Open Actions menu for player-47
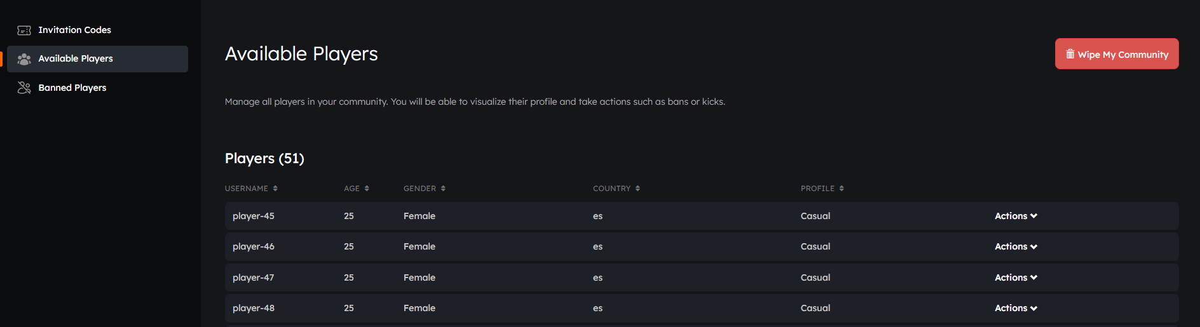Viewport: 1200px width, 327px height. 1016,277
